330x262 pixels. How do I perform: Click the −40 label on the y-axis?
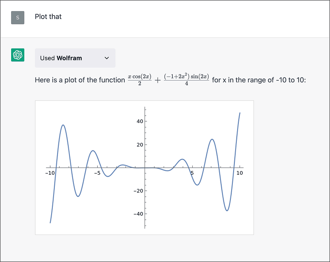[x=138, y=214]
